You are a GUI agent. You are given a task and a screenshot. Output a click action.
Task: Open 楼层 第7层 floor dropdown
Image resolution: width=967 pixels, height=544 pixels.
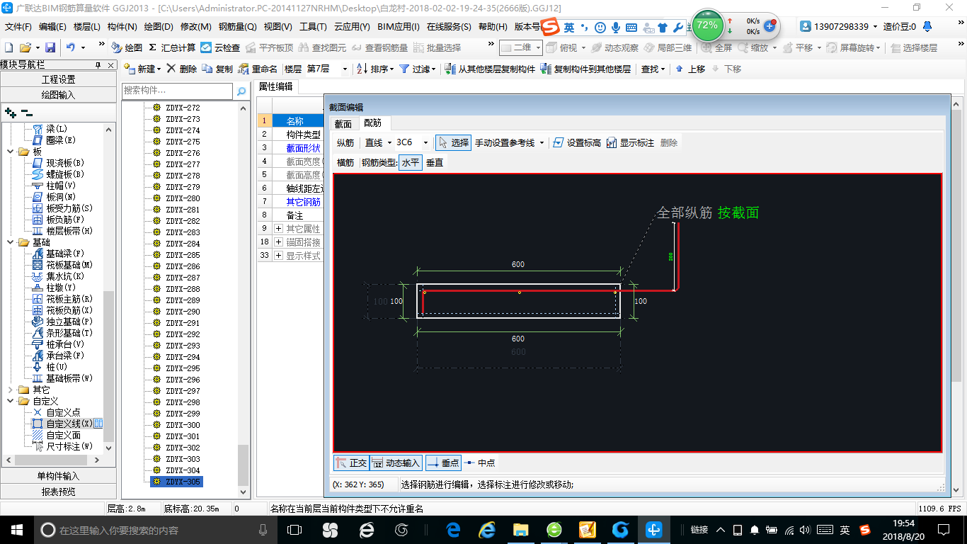tap(345, 69)
